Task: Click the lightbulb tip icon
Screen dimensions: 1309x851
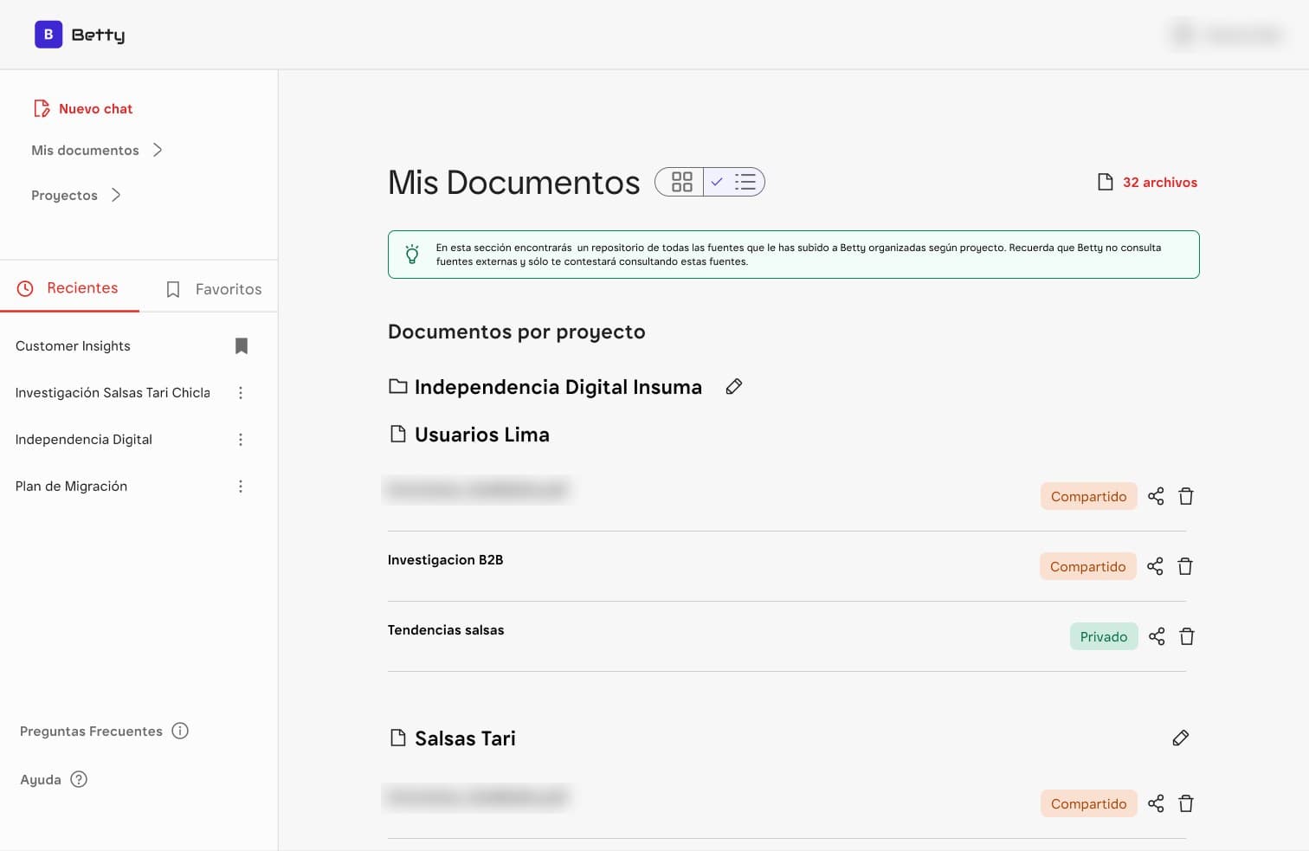Action: click(x=412, y=254)
